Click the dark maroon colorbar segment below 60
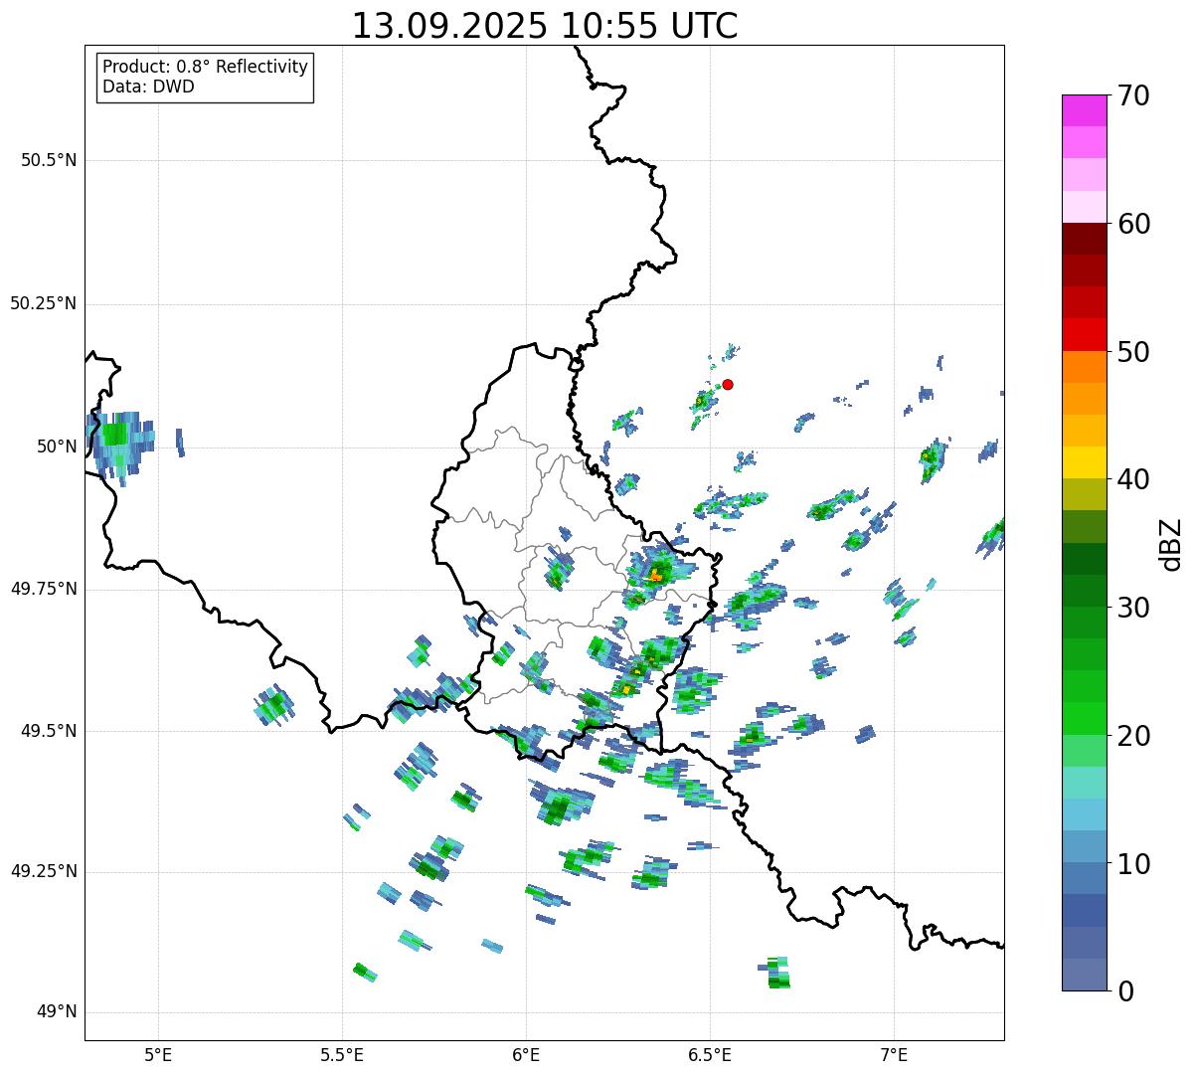1195x1075 pixels. point(1084,239)
